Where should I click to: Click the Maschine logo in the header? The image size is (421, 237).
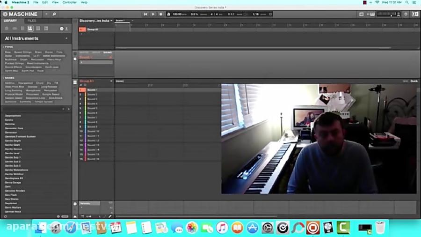pos(20,14)
